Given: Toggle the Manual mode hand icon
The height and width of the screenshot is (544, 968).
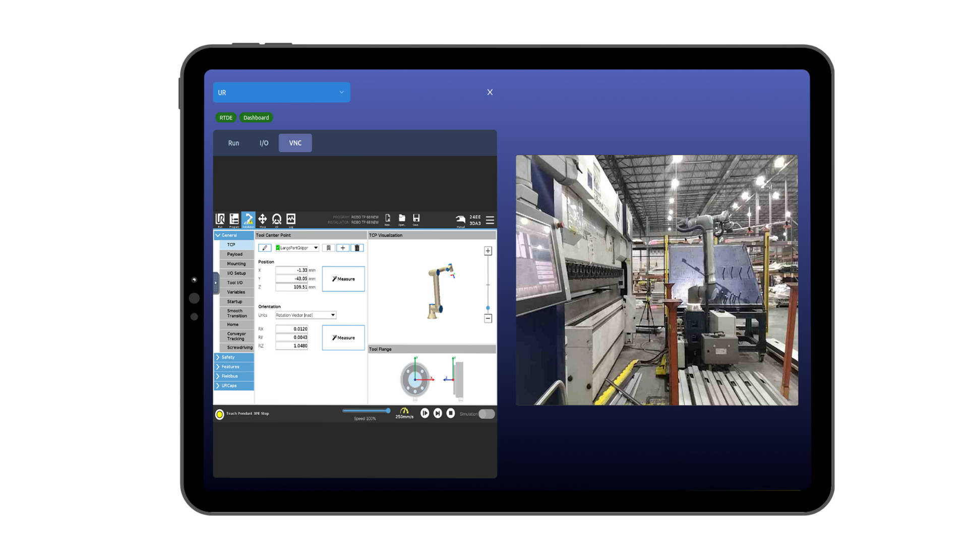Looking at the screenshot, I should tap(460, 220).
